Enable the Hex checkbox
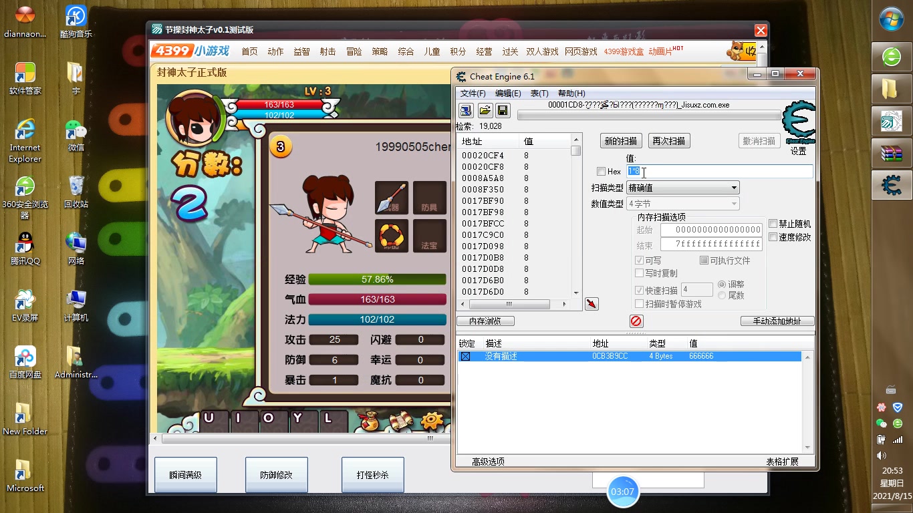The width and height of the screenshot is (913, 513). [x=601, y=172]
